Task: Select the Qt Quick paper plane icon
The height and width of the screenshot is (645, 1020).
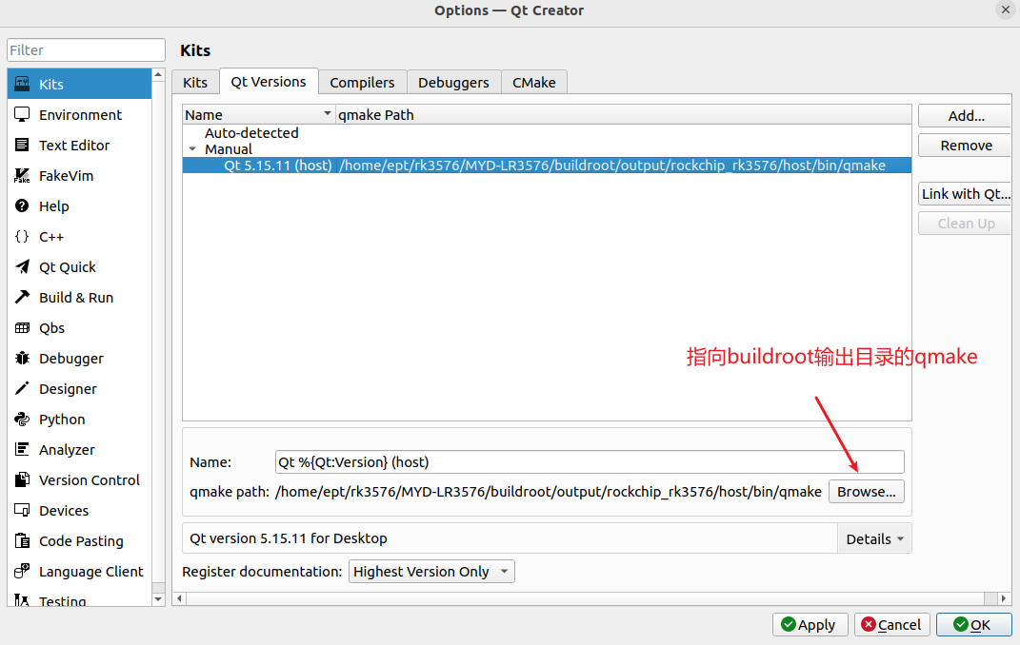Action: click(22, 267)
